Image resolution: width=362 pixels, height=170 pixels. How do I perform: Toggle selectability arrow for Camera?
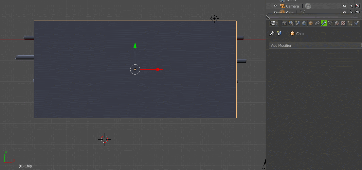point(352,6)
